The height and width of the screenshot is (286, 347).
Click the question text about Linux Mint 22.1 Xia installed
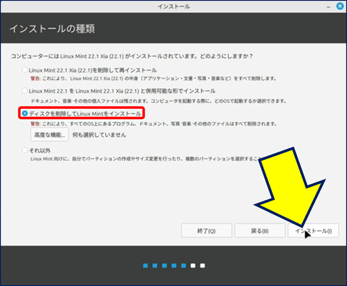click(132, 56)
